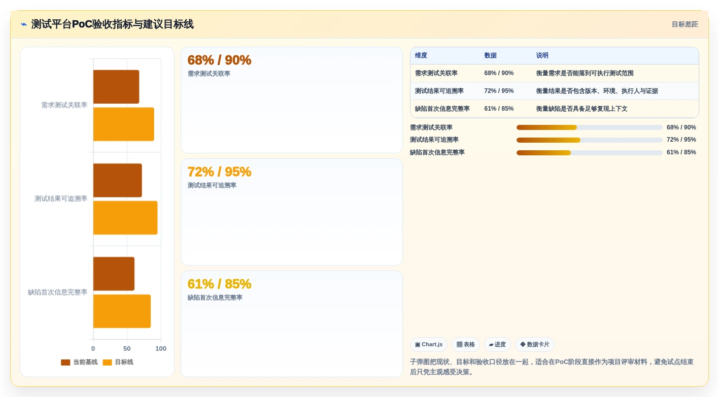The height and width of the screenshot is (397, 719).
Task: Click the 50 tick on chart axis
Action: click(127, 349)
